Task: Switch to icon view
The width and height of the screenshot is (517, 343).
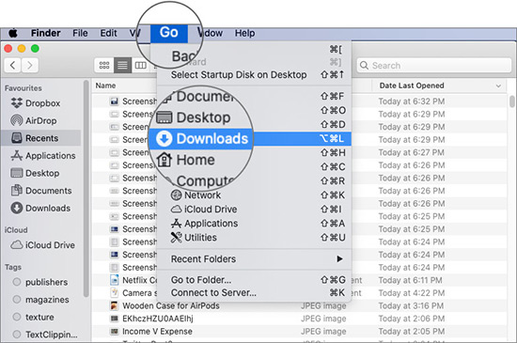Action: coord(104,65)
